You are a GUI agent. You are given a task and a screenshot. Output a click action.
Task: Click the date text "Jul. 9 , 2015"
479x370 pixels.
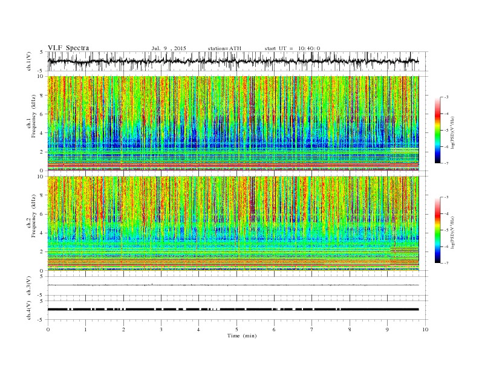click(x=169, y=48)
